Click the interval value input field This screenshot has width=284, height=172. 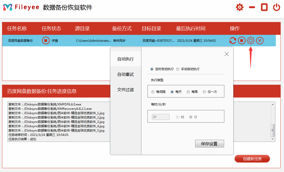[x=161, y=117]
